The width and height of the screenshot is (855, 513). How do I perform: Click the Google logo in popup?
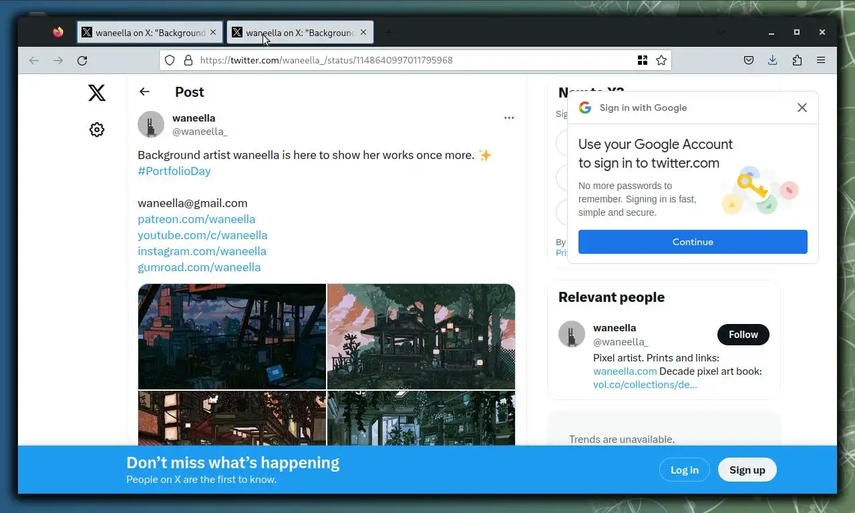[x=585, y=108]
